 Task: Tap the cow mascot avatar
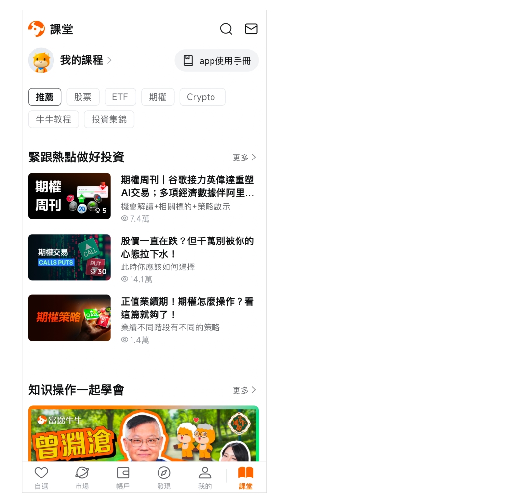click(41, 60)
